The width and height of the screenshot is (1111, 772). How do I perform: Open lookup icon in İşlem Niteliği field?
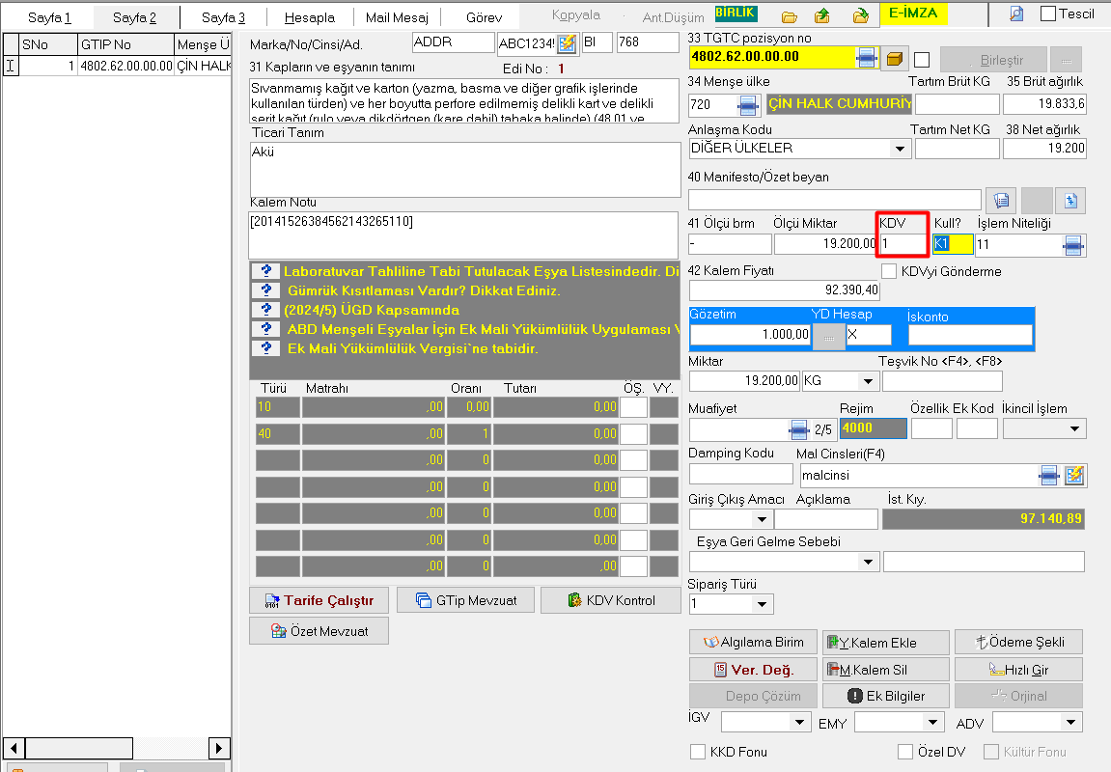coord(1073,245)
